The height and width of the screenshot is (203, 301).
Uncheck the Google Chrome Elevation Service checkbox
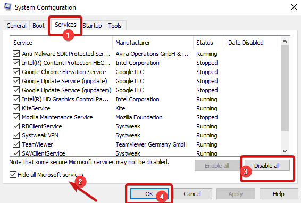pyautogui.click(x=16, y=72)
